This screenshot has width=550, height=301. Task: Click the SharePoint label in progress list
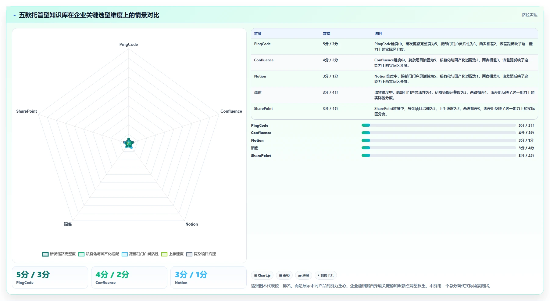tap(261, 156)
